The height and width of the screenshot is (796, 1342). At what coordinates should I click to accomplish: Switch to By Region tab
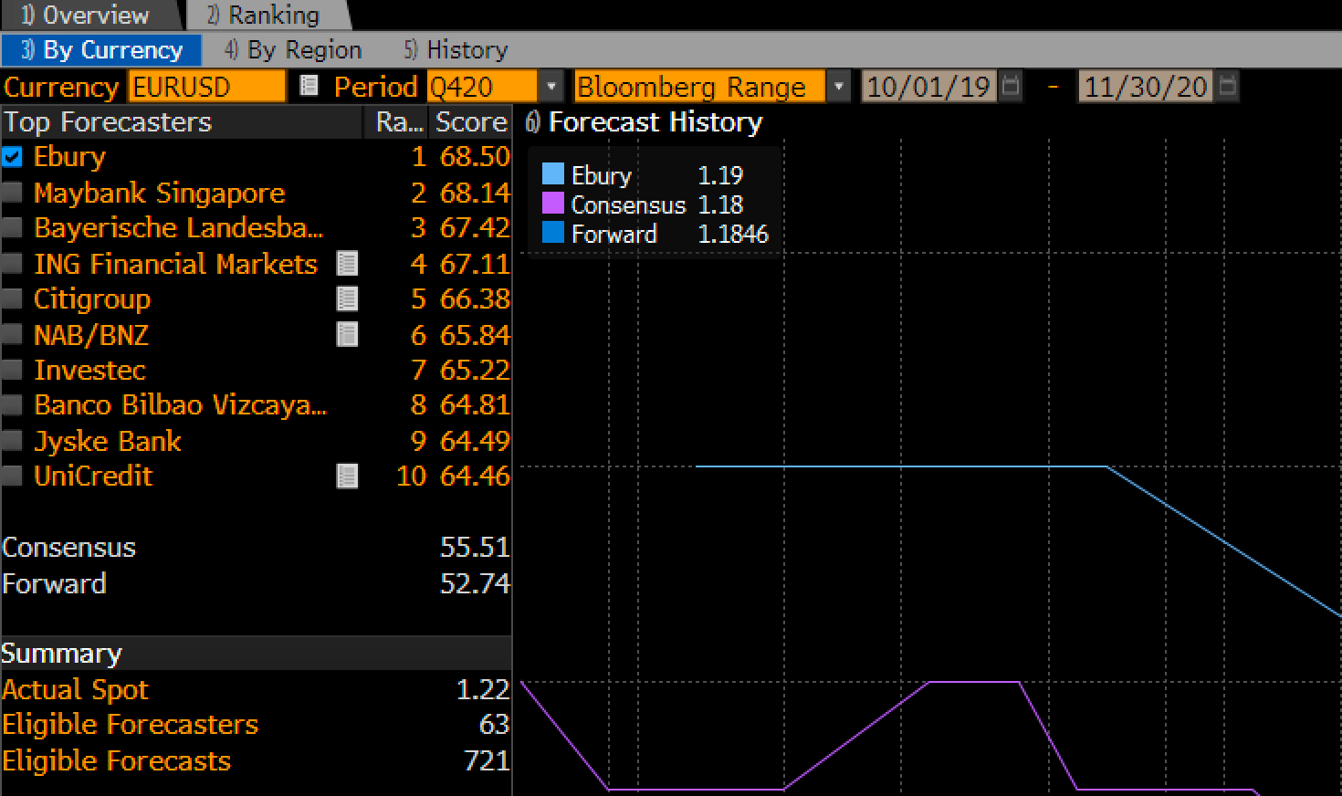[x=293, y=49]
